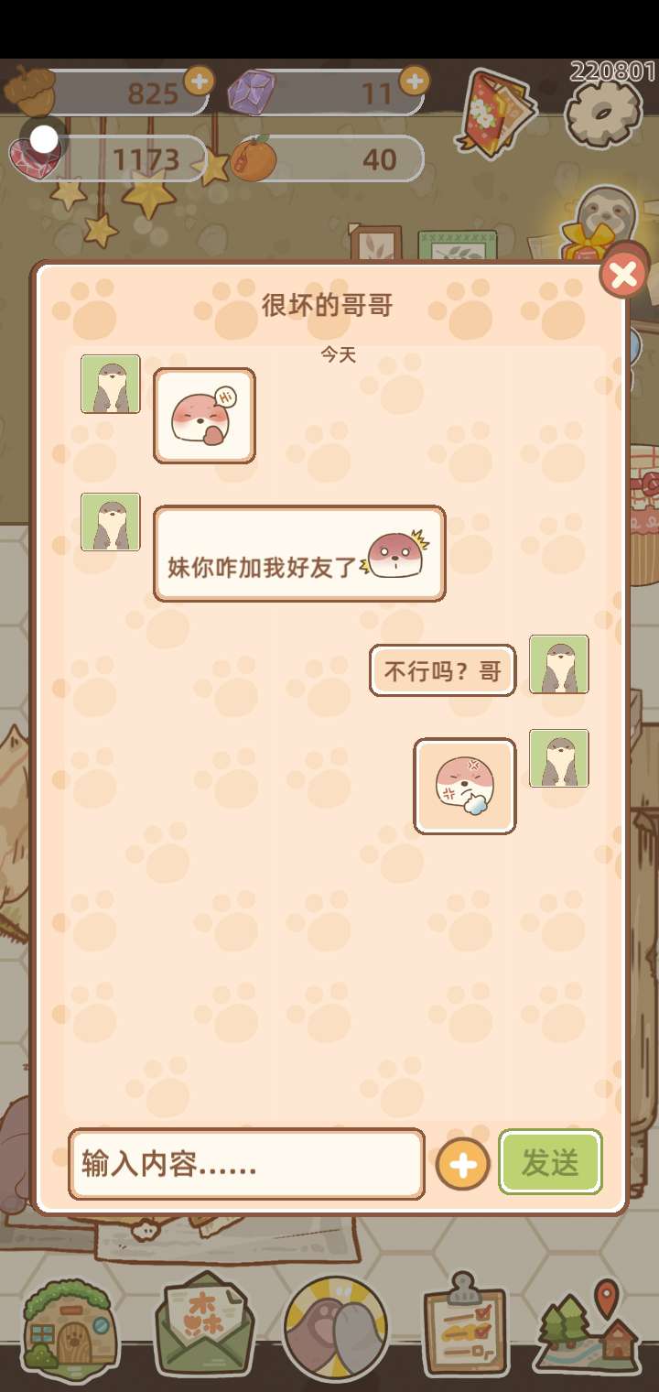Open the red envelope cards icon

point(495,108)
